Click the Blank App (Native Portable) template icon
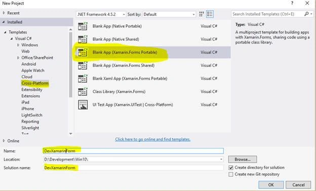Image resolution: width=316 pixels, height=191 pixels. coord(83,26)
